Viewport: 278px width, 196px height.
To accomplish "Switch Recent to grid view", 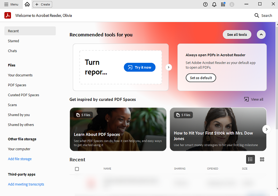I will point(262,159).
